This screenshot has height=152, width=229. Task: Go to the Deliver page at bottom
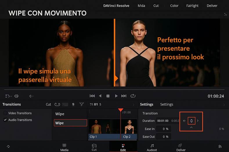tap(181, 147)
